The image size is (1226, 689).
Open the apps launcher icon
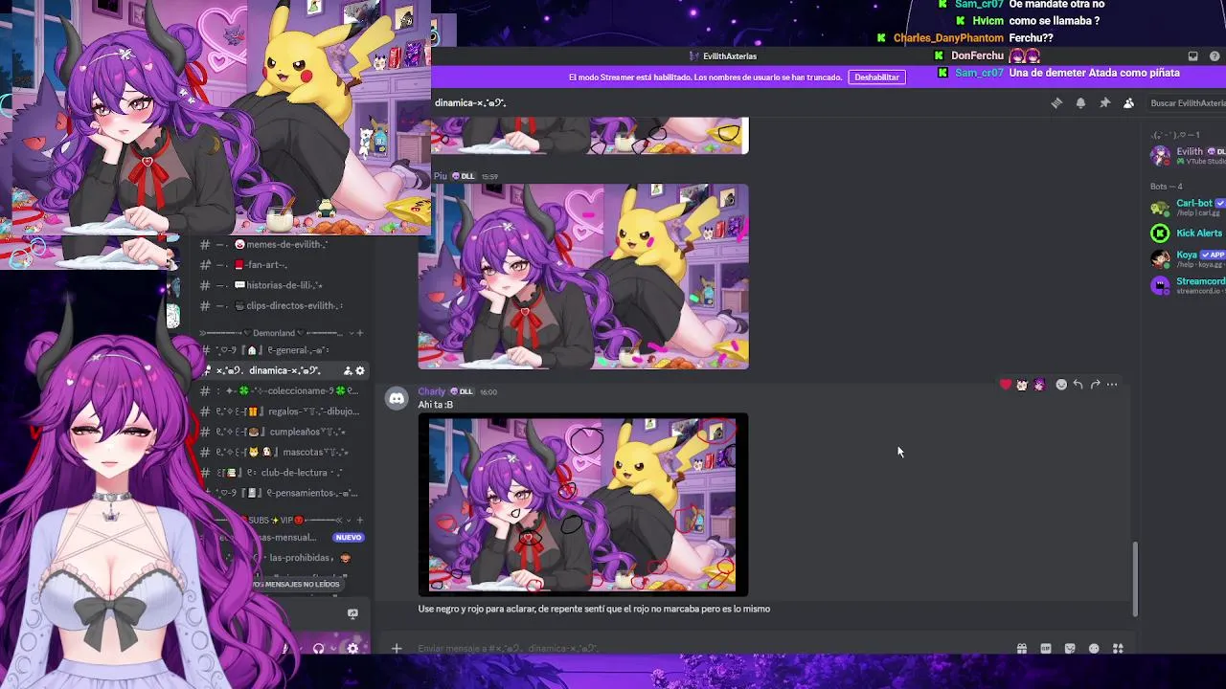pyautogui.click(x=1118, y=649)
